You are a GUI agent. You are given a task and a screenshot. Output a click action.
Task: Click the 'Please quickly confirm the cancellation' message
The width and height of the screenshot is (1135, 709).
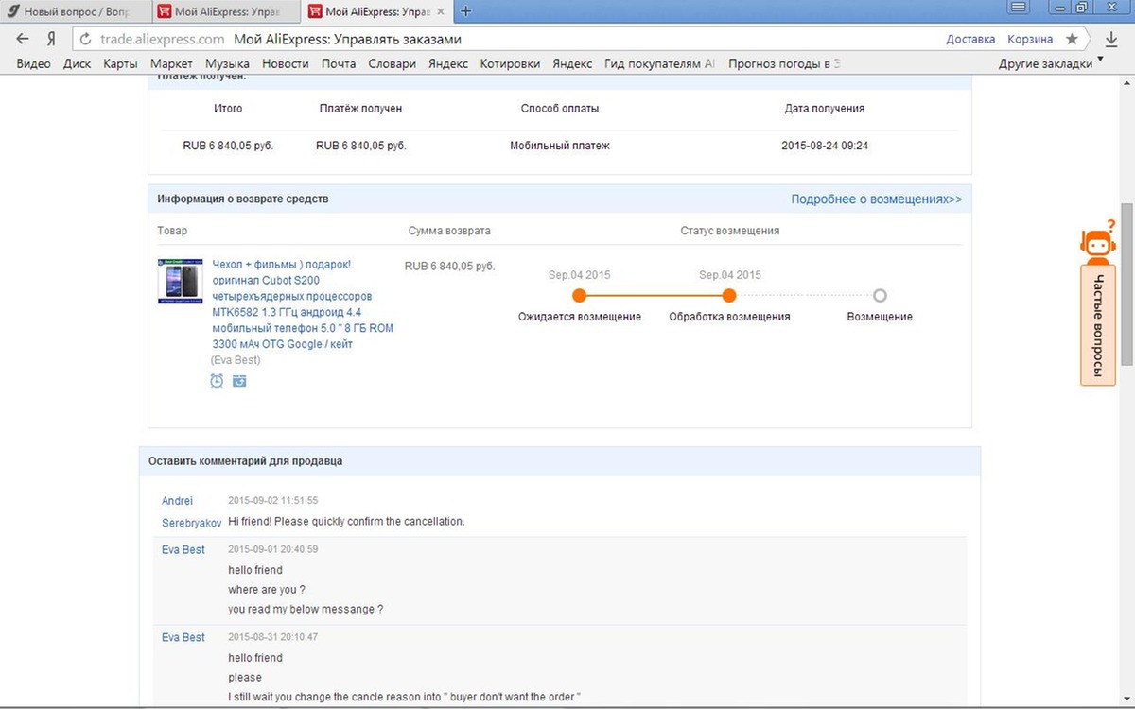pos(346,522)
